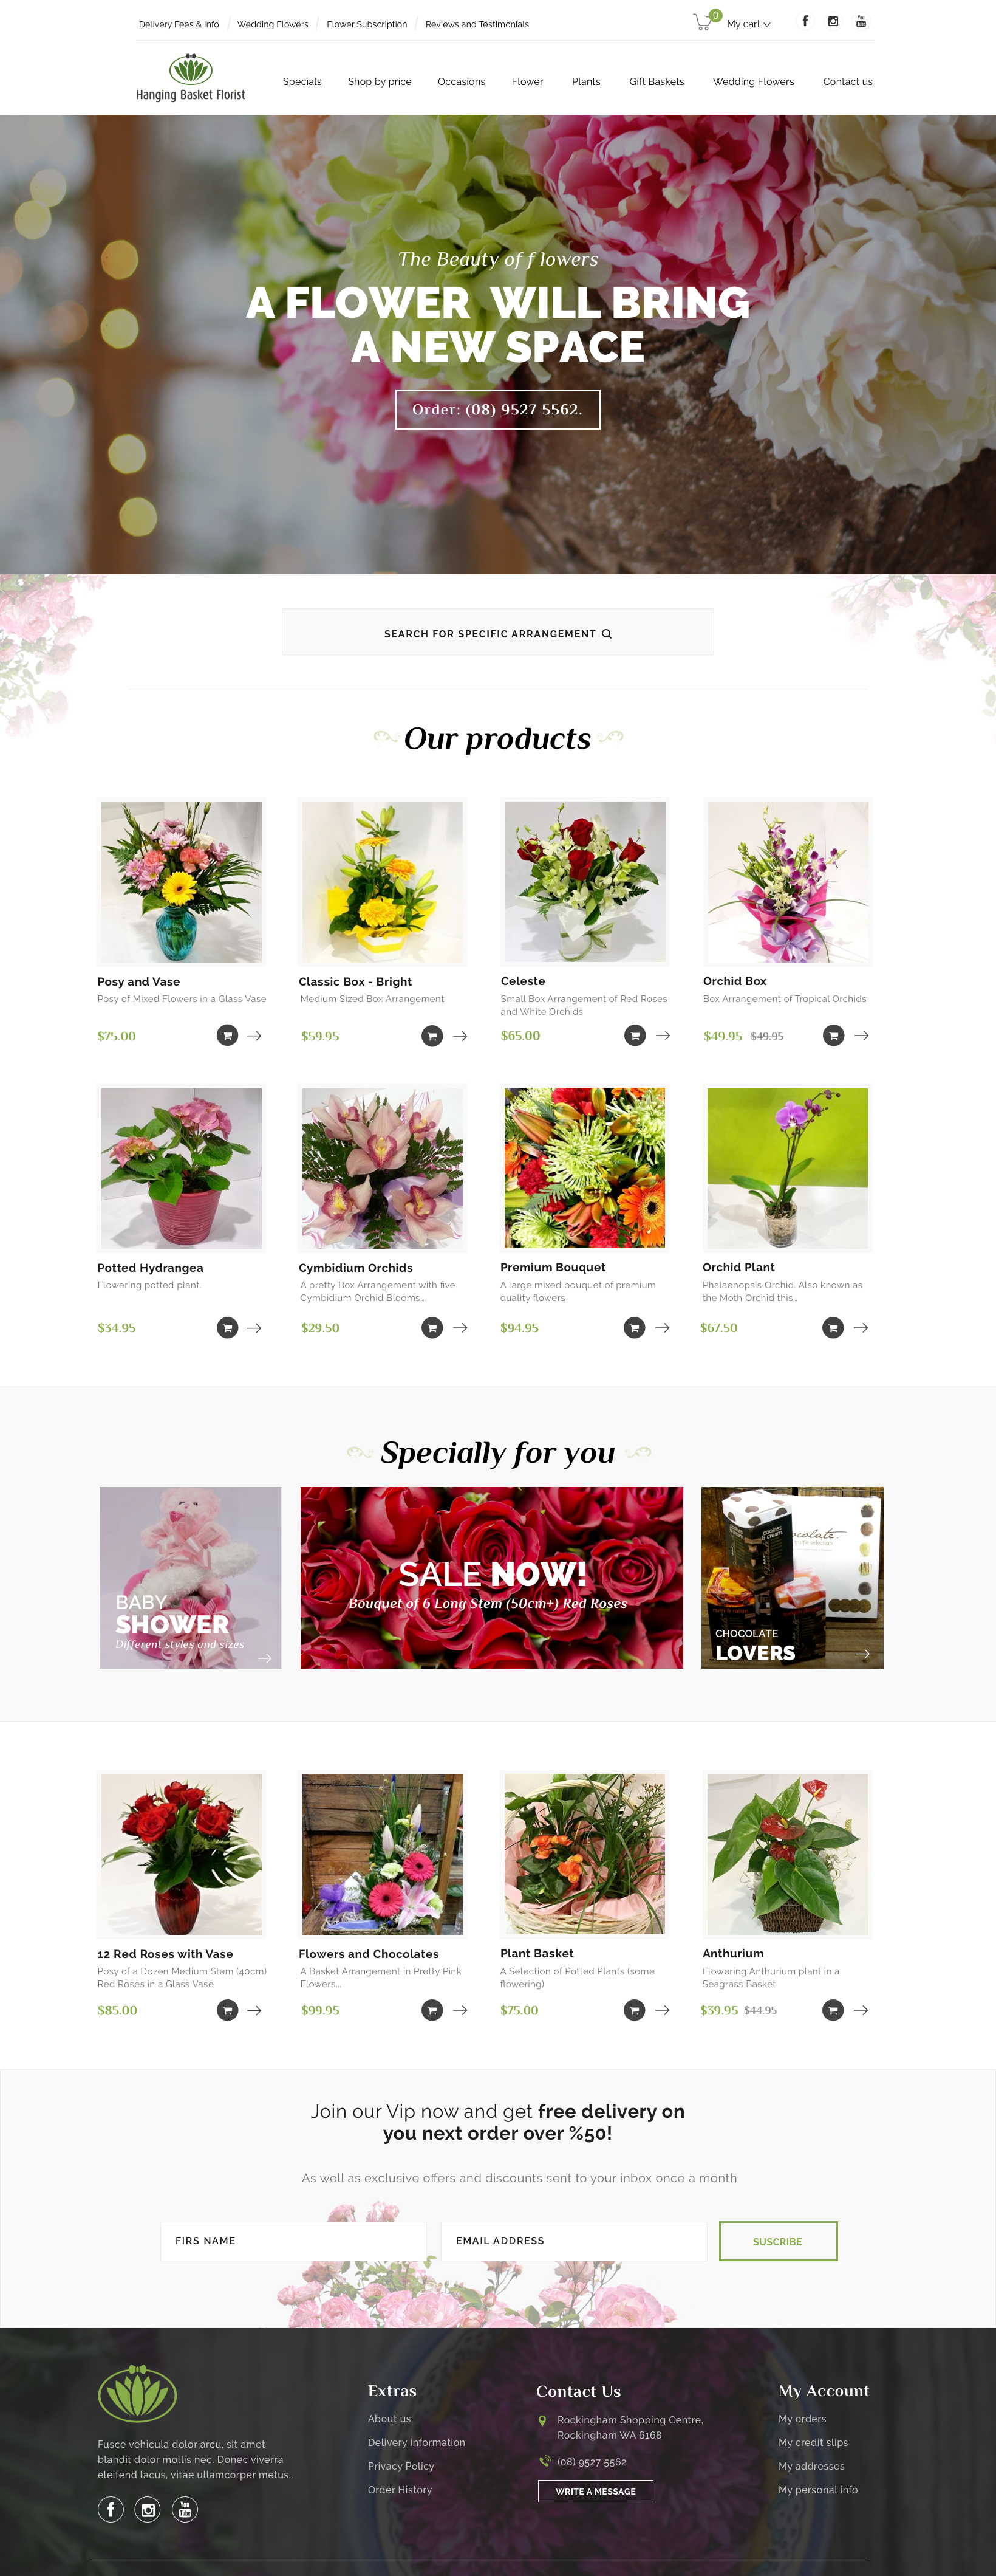Screen dimensions: 996x2576
Task: Add Posy and Vase to cart
Action: coord(228,1035)
